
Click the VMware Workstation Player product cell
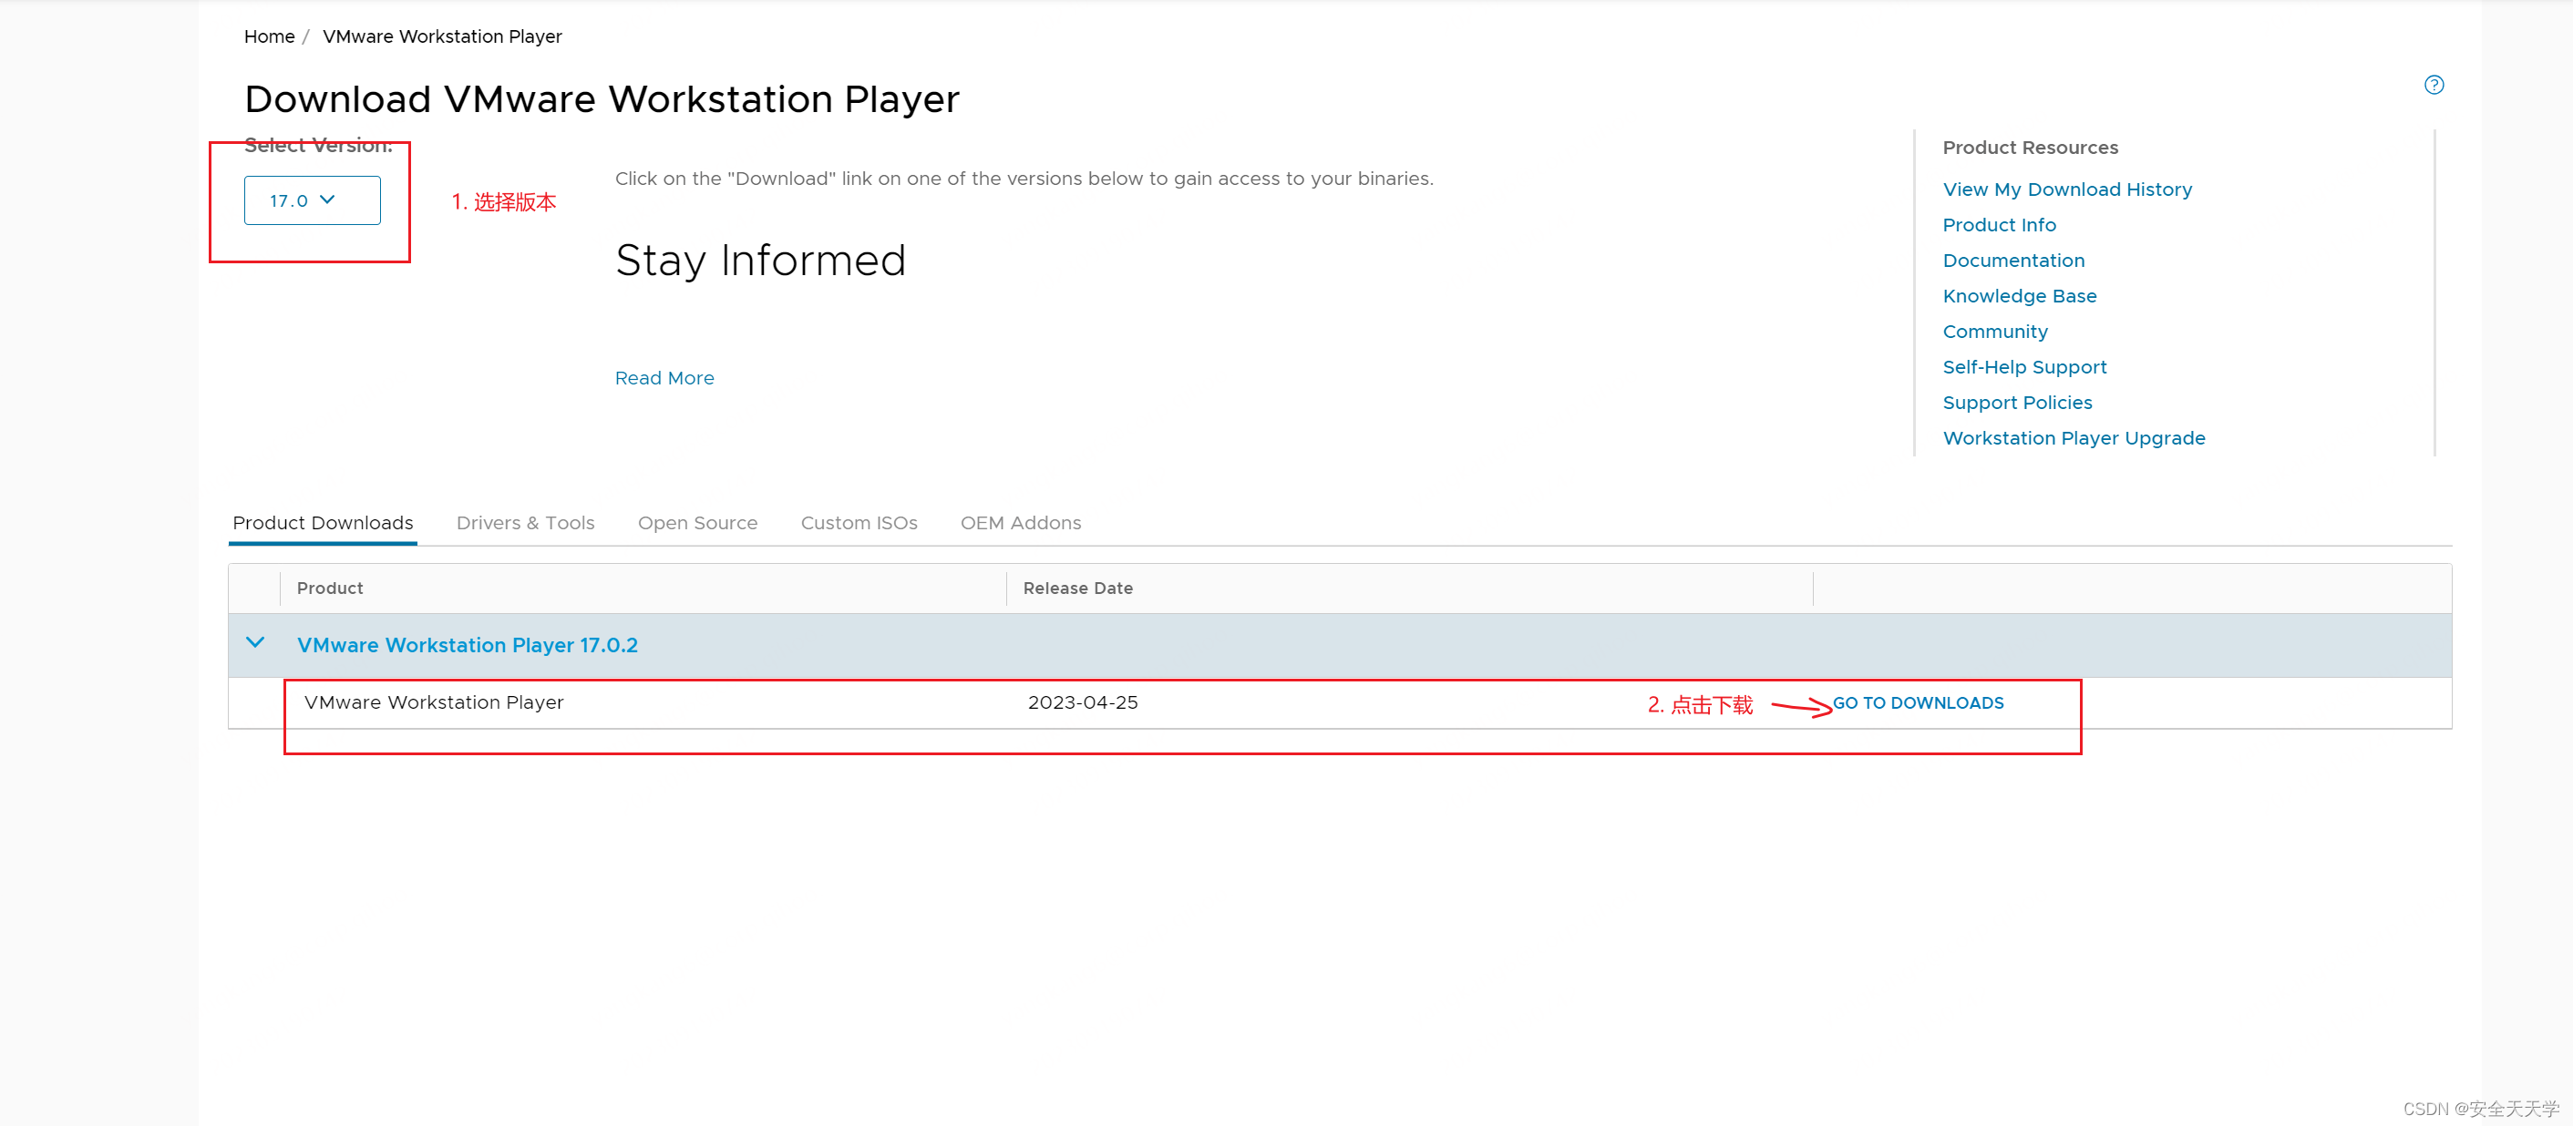coord(434,702)
